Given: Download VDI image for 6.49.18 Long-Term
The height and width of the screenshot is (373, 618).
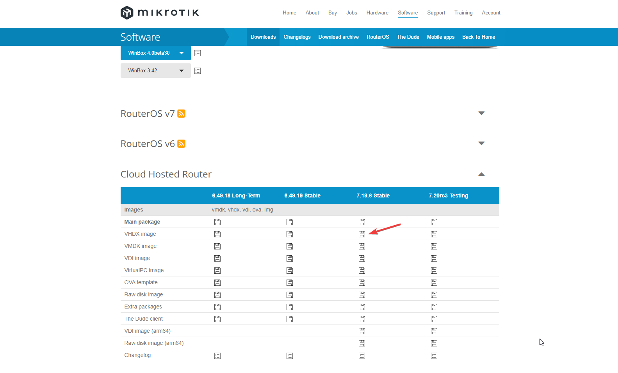Looking at the screenshot, I should [x=217, y=258].
